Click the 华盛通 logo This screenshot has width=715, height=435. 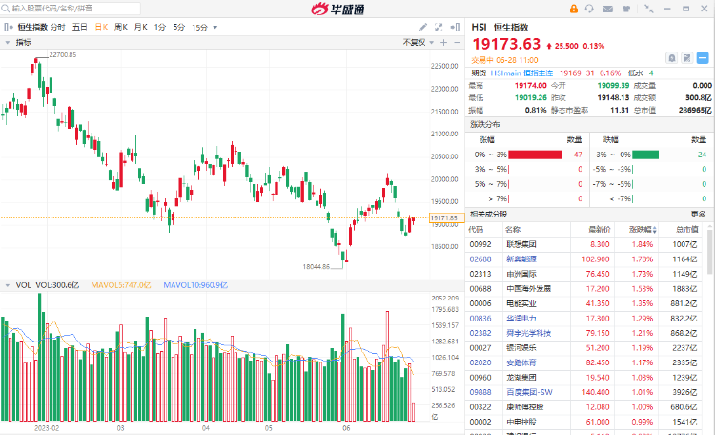[337, 9]
